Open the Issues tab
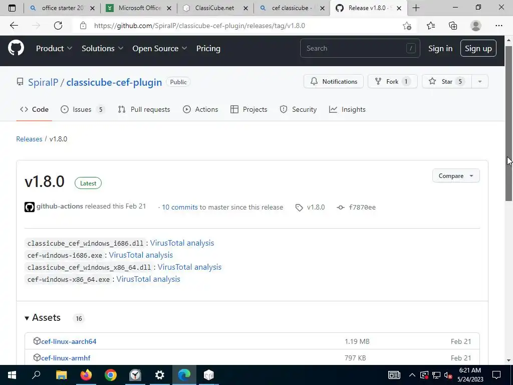Viewport: 513px width, 385px height. 83,109
